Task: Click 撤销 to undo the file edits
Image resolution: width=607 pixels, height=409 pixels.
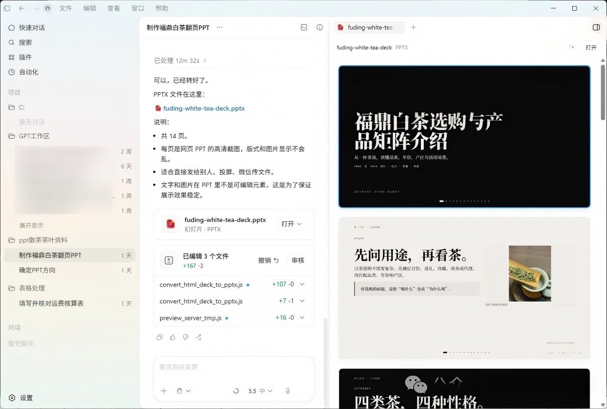Action: 268,261
